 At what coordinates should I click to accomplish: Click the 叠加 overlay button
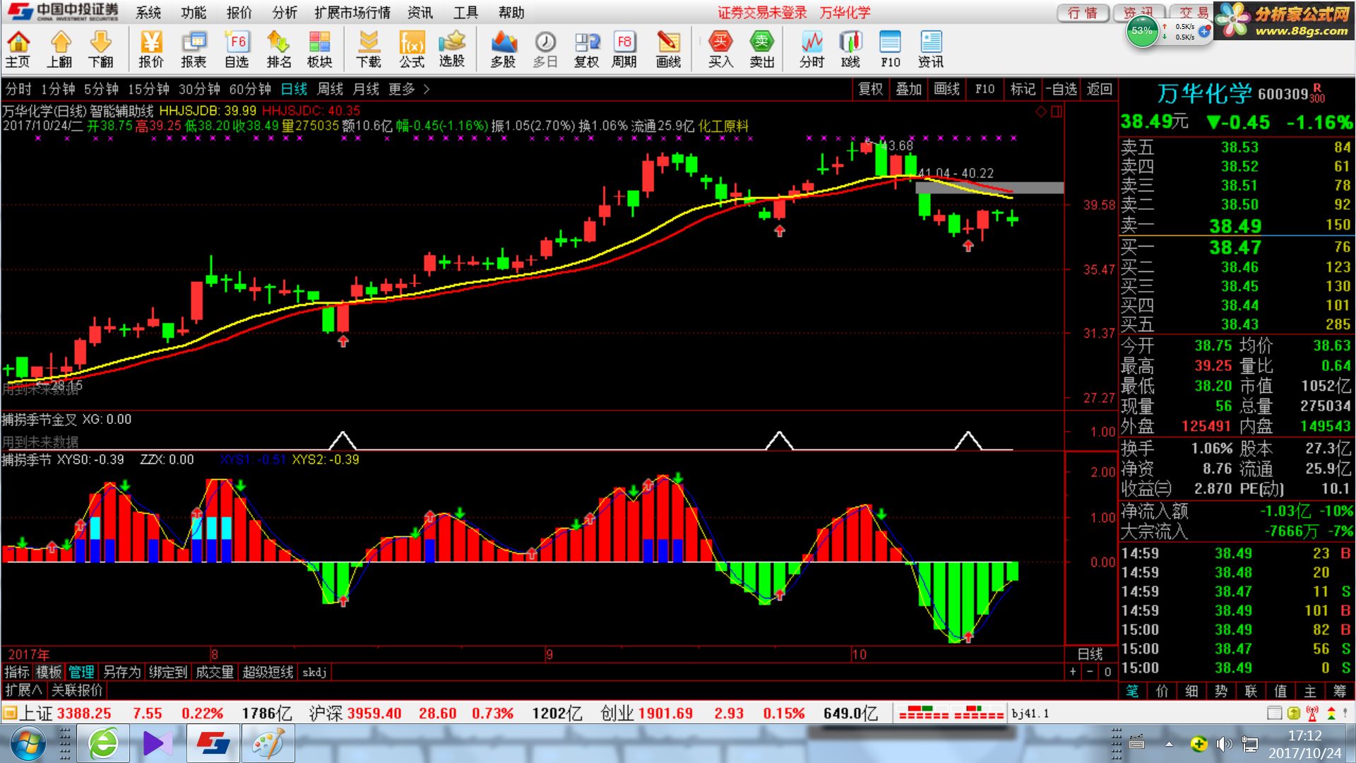[x=909, y=89]
